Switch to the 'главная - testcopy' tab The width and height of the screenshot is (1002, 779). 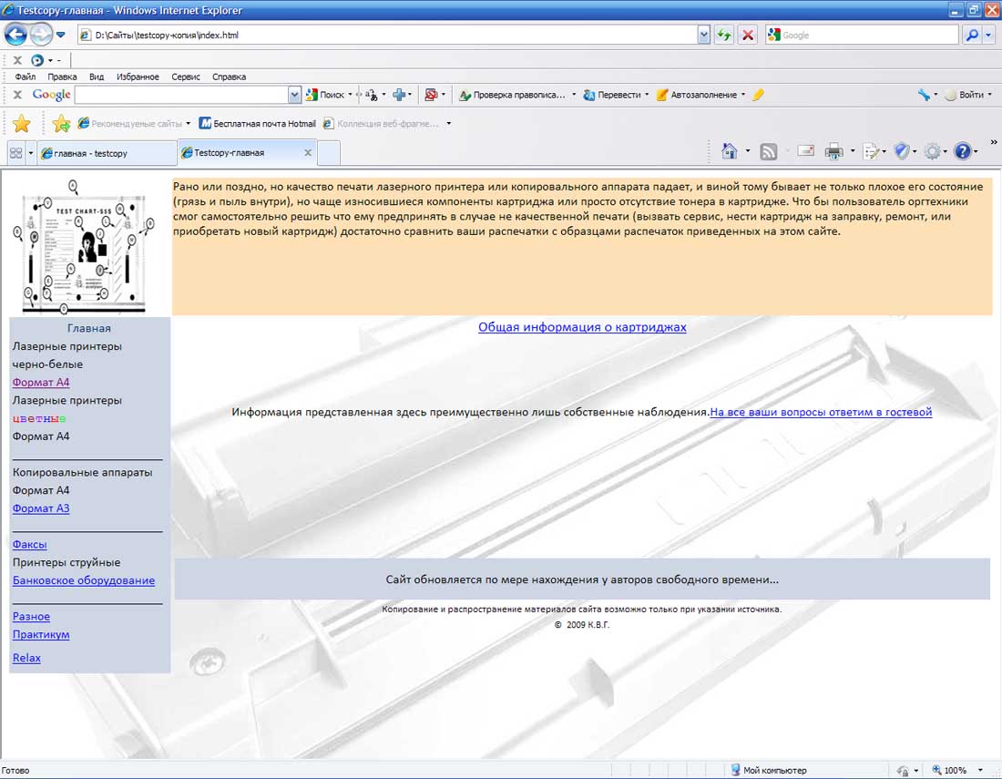91,153
